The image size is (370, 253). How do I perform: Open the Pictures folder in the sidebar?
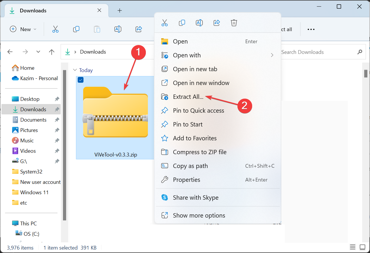pos(30,130)
